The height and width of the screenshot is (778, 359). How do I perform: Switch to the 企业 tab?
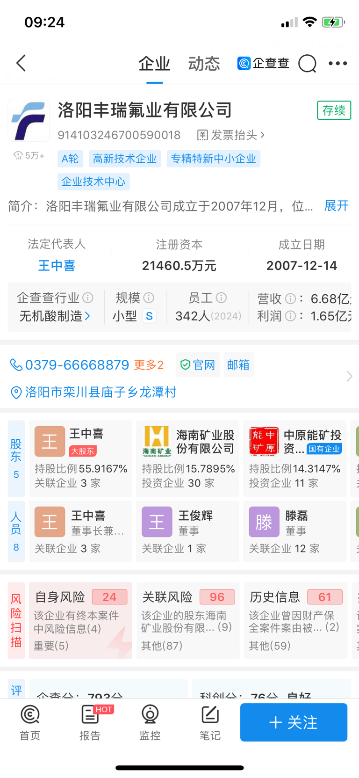tap(154, 64)
